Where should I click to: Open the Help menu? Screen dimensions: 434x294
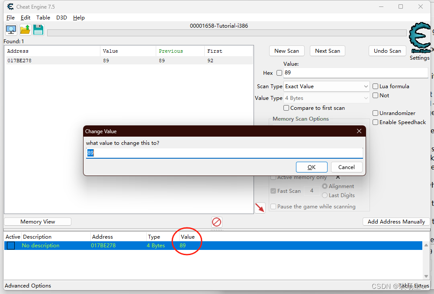[x=79, y=17]
